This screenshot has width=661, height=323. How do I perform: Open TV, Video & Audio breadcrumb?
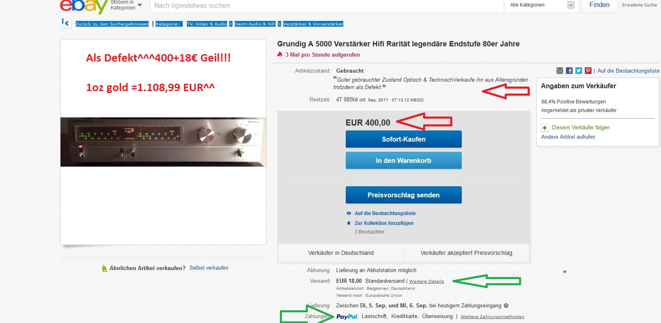[x=207, y=24]
